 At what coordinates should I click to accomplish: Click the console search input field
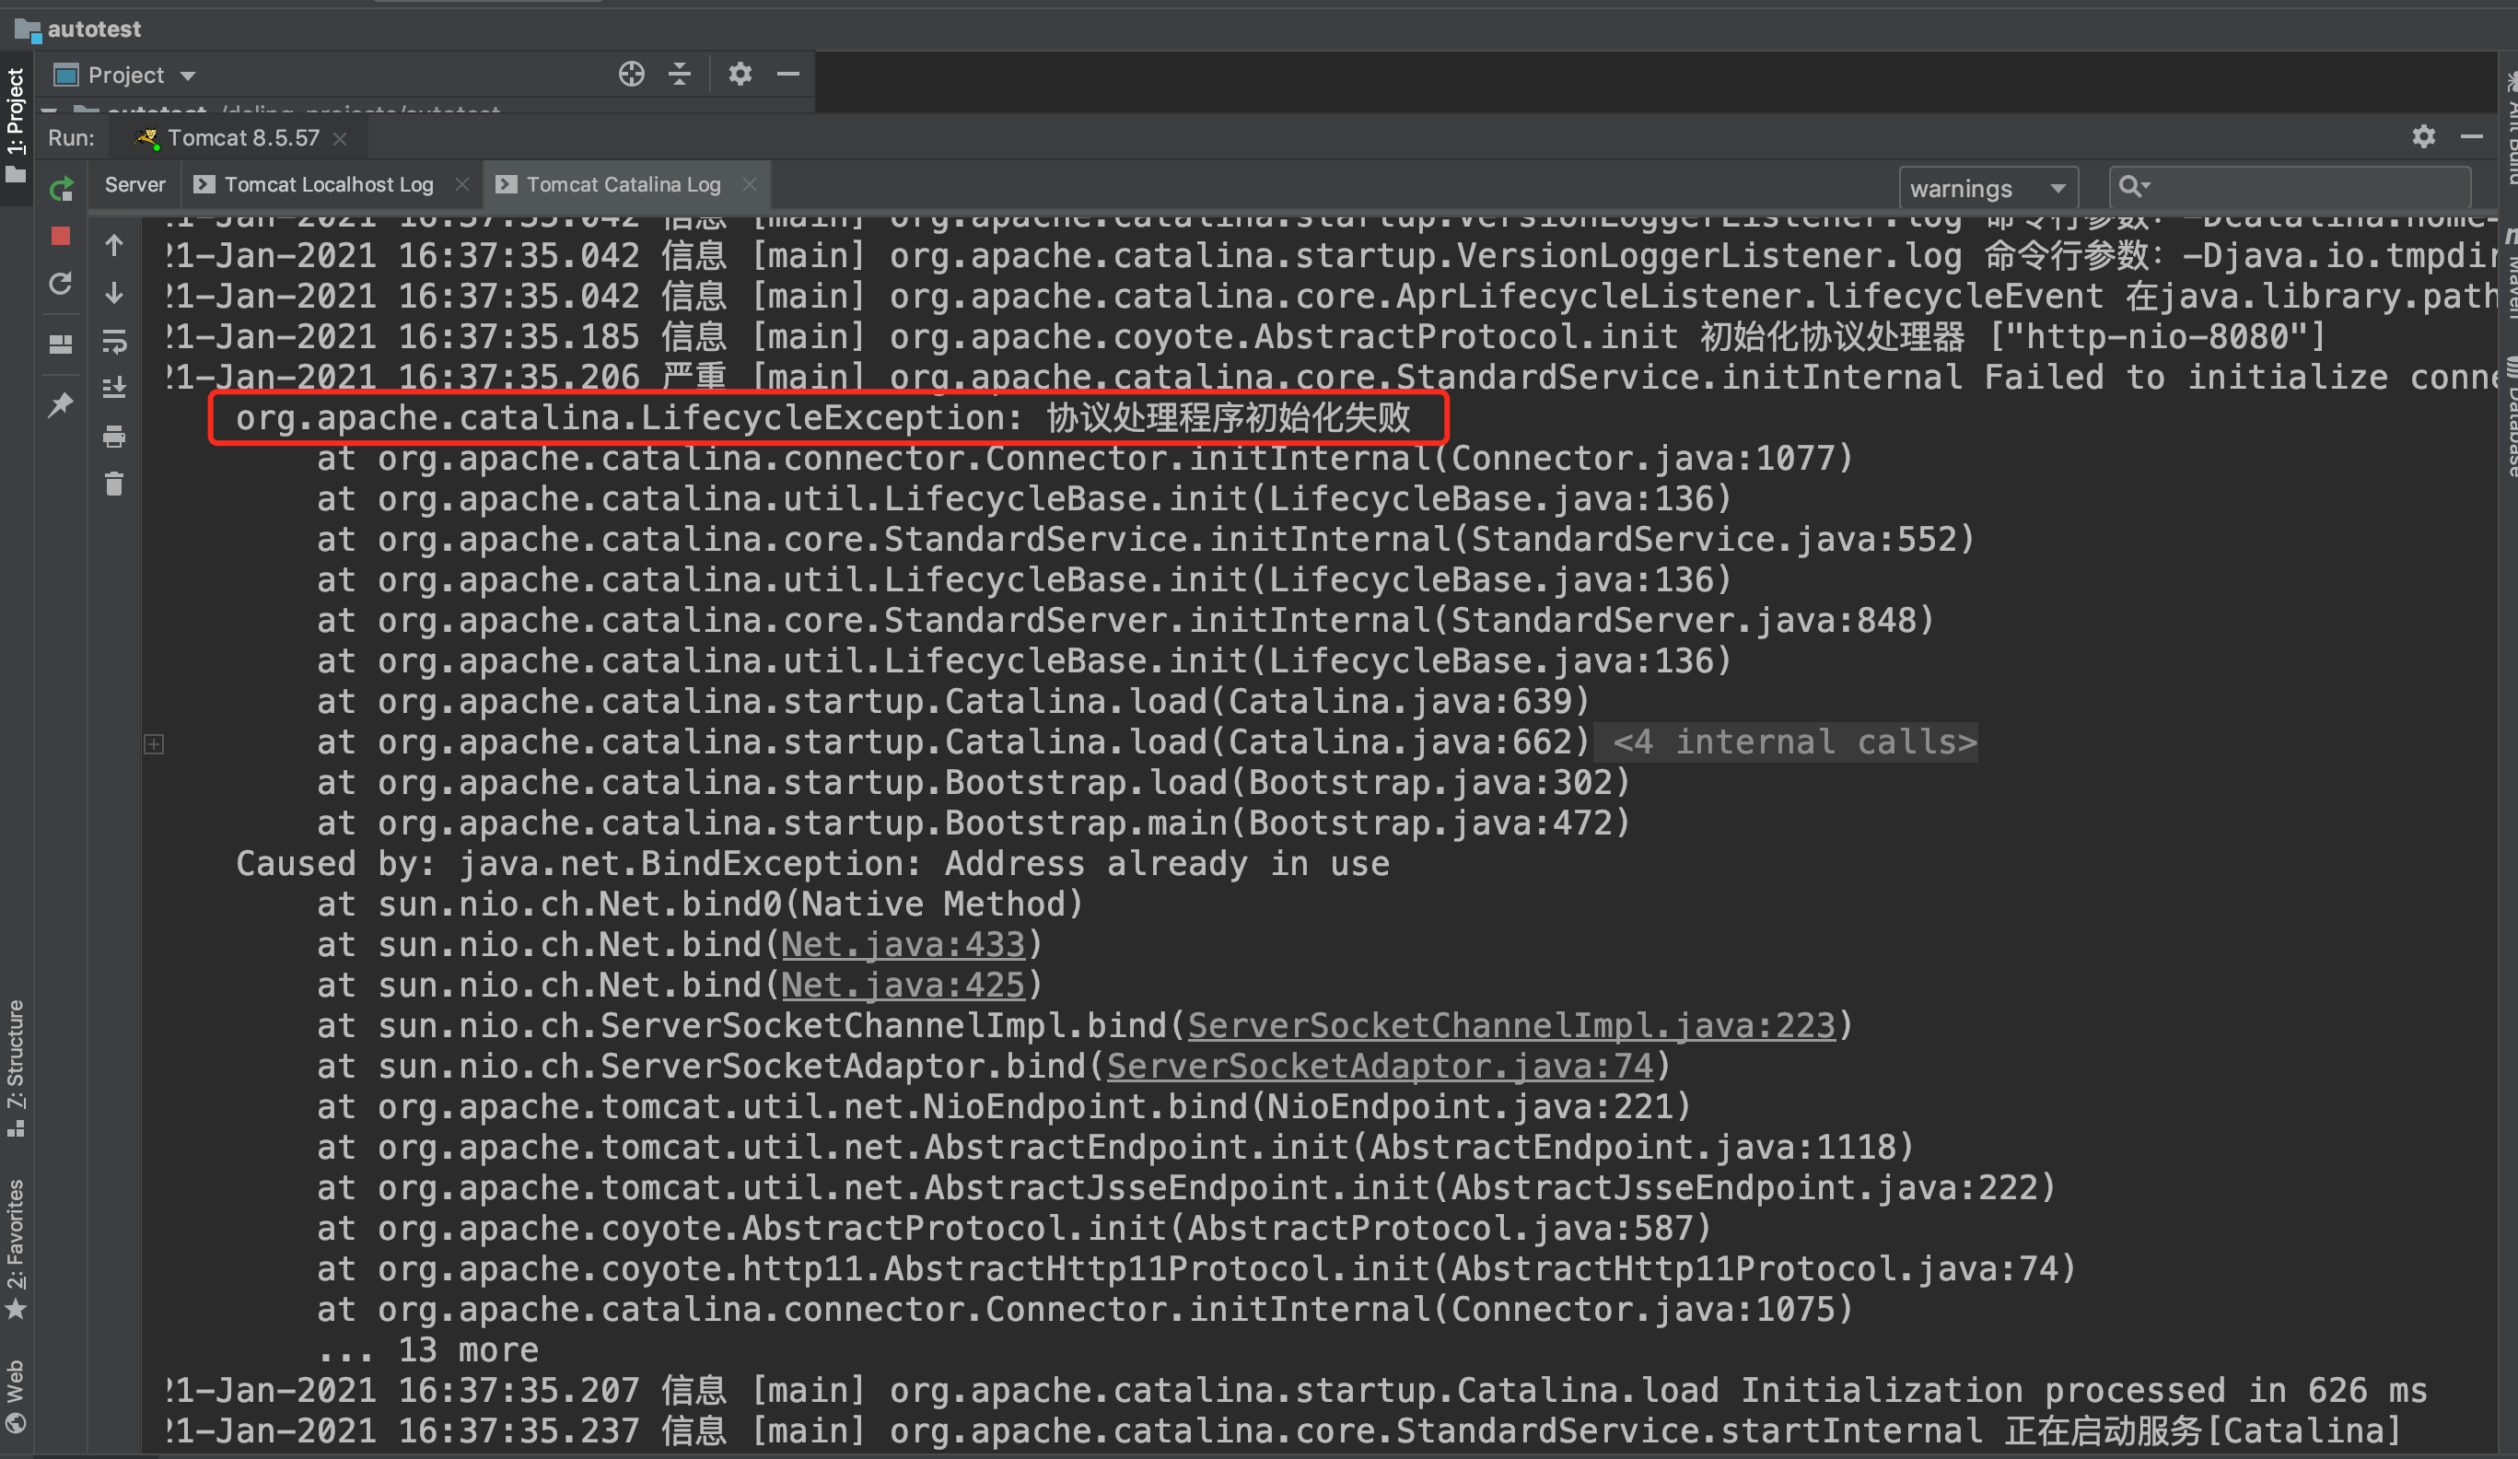tap(2288, 186)
